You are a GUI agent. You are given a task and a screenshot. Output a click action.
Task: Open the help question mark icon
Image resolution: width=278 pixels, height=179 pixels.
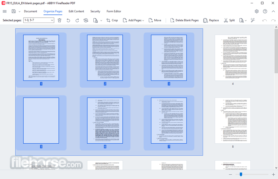(265, 11)
